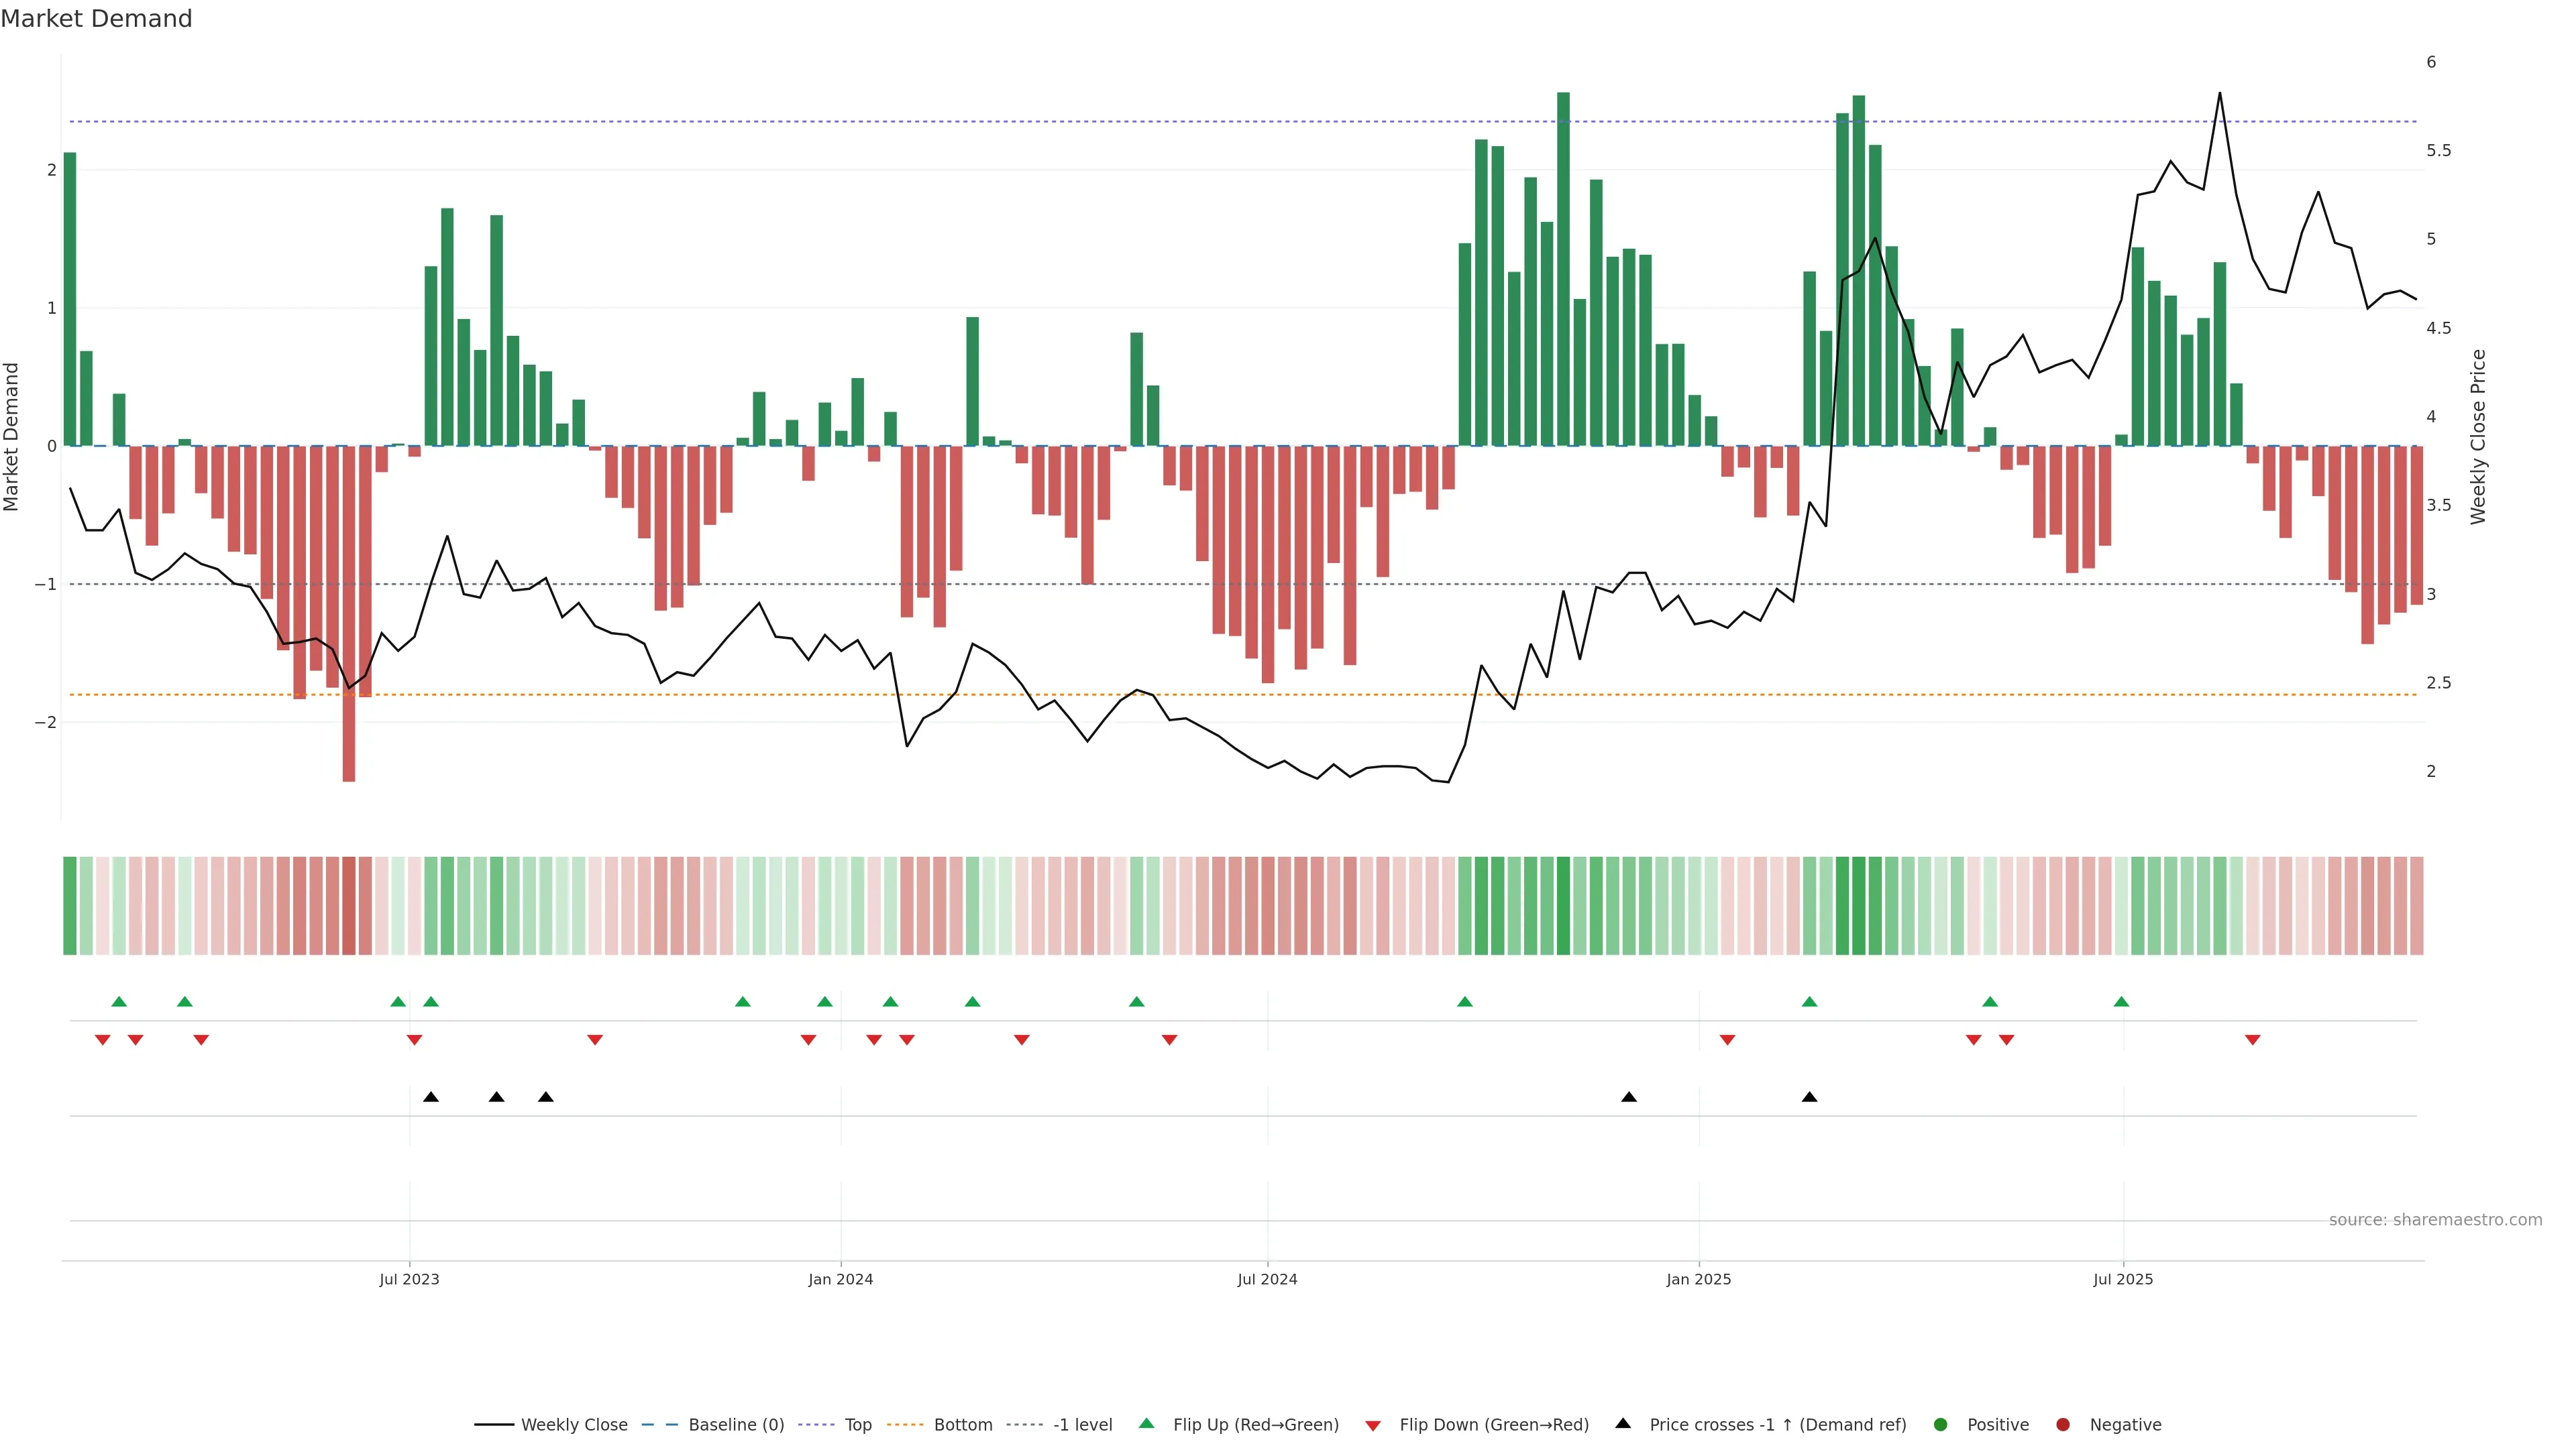This screenshot has width=2576, height=1448.
Task: Click the source: sharemaestro.com text
Action: pos(2435,1219)
